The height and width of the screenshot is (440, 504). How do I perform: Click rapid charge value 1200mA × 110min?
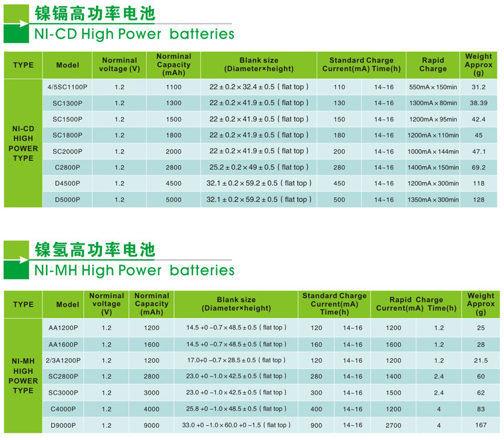tap(433, 135)
